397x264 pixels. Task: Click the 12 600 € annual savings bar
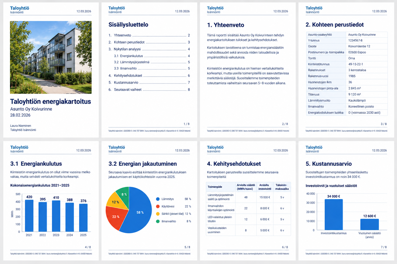[370, 224]
